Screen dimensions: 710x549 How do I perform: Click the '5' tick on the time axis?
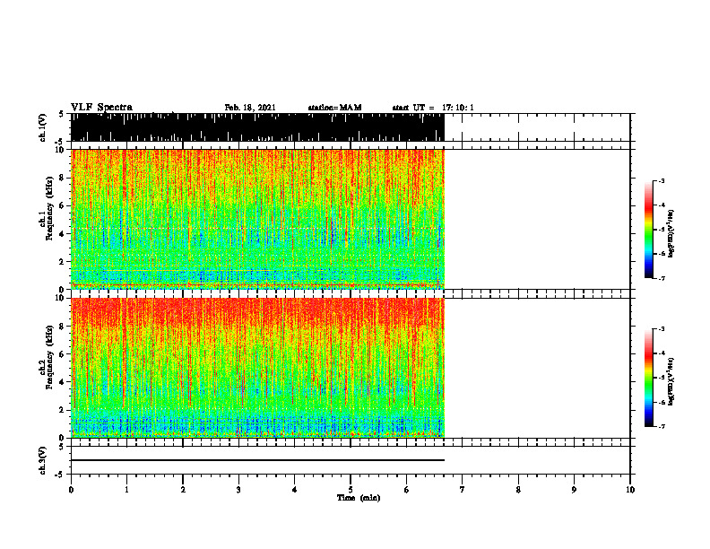point(351,490)
